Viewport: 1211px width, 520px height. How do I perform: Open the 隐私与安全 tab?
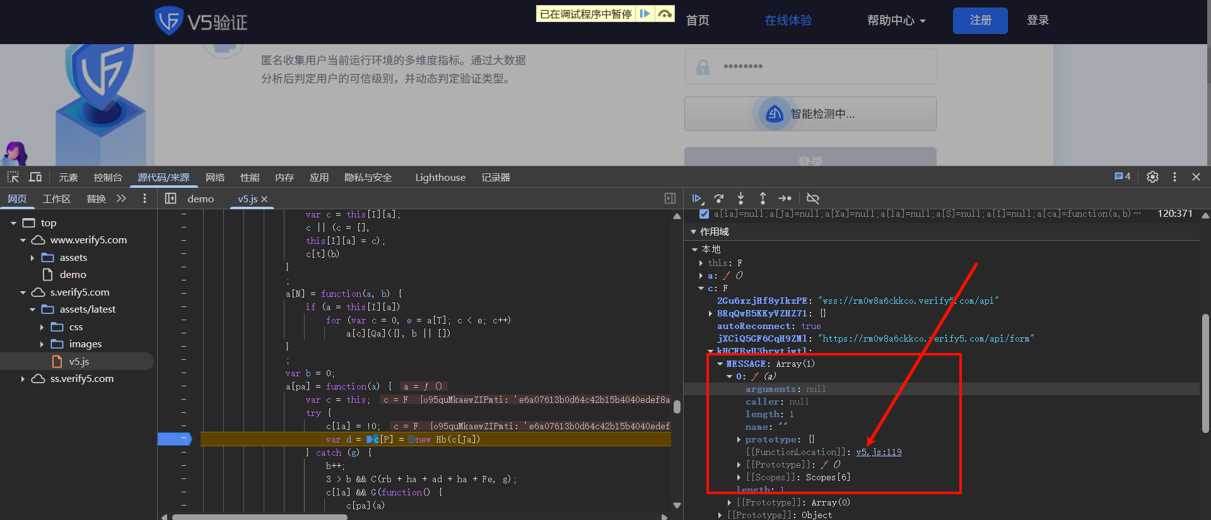coord(368,177)
